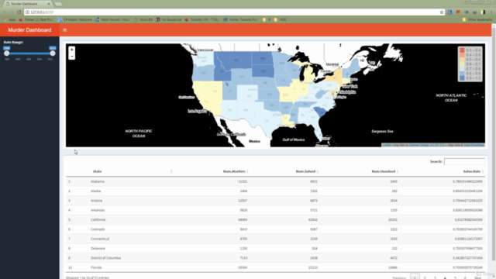
Task: Click the State column header
Action: 97,171
